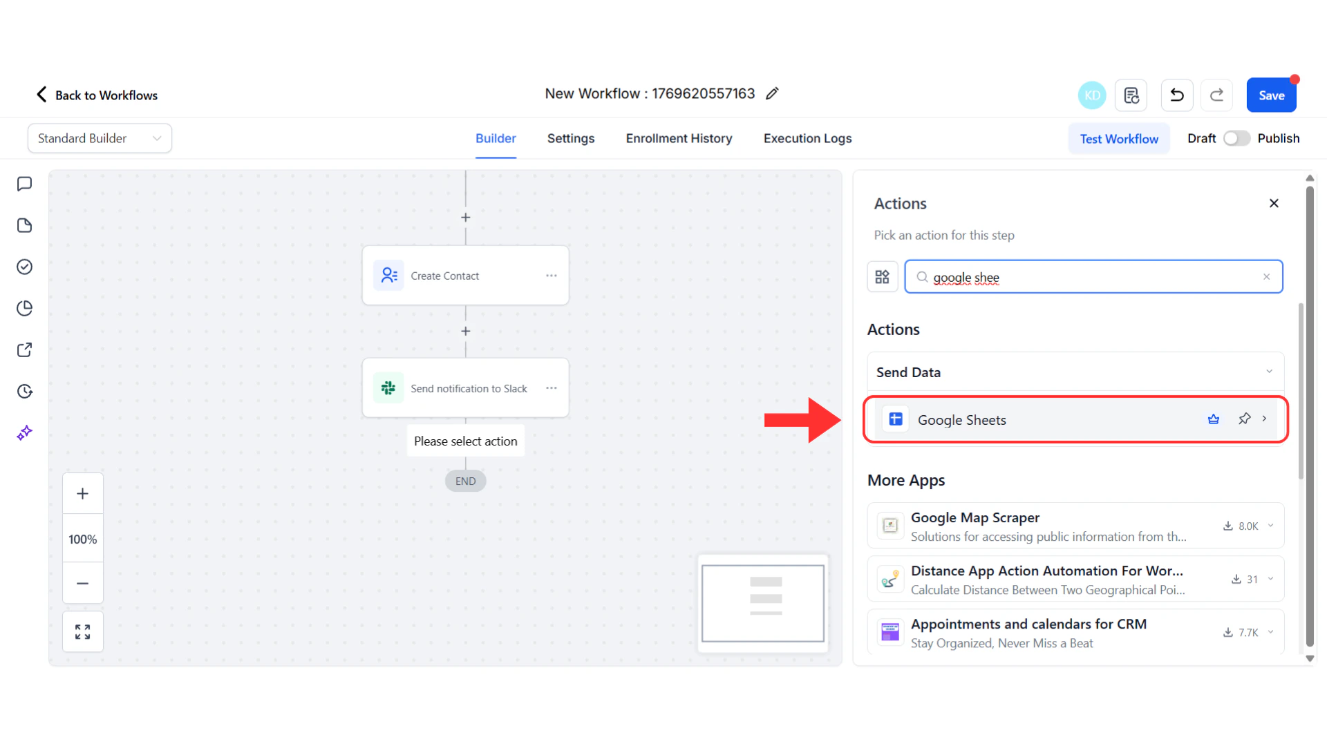Clear the google shee search query
Screen dimensions: 1327x746
tap(1267, 276)
